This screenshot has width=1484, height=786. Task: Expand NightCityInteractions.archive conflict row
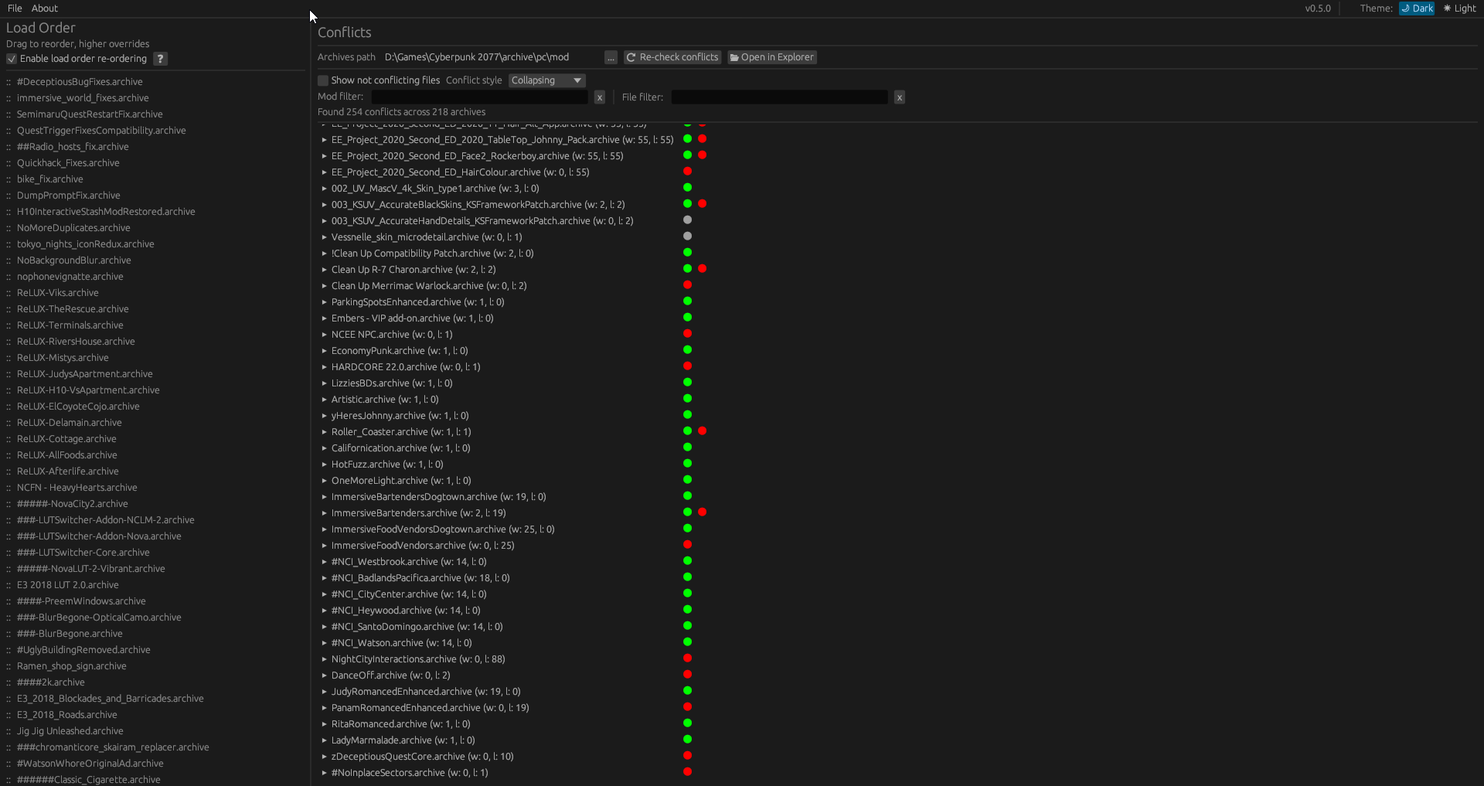pos(324,659)
